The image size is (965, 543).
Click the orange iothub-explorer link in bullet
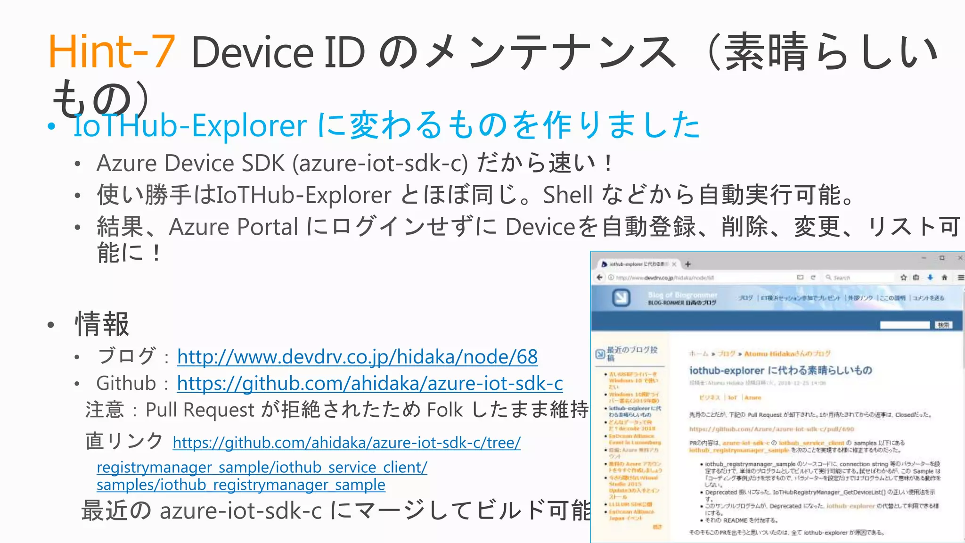[851, 506]
